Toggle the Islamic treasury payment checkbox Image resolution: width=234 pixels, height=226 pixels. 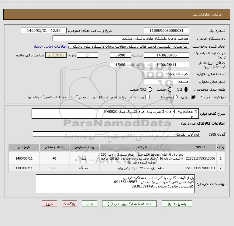[147, 97]
